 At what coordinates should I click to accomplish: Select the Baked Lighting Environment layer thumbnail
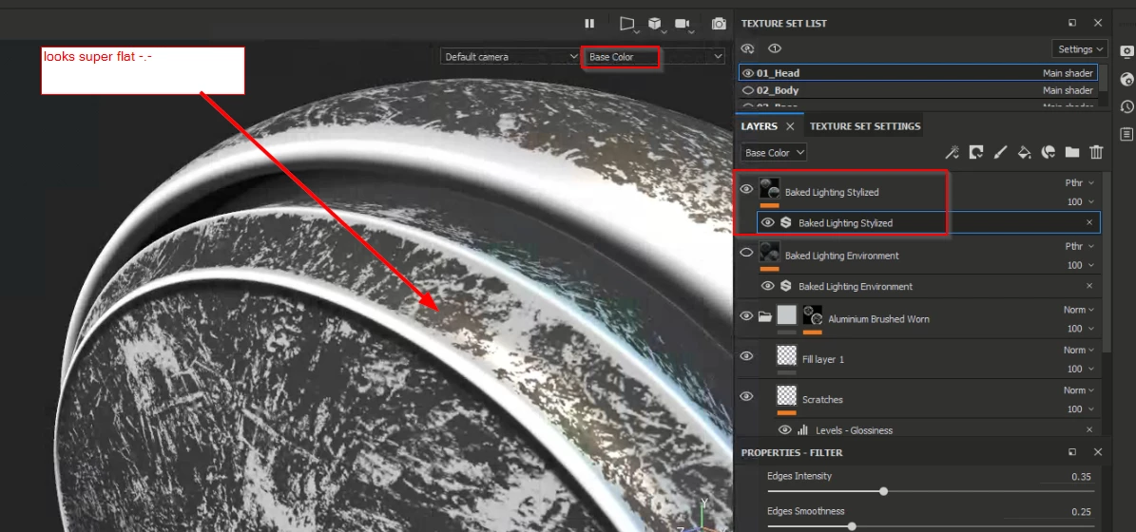point(769,253)
